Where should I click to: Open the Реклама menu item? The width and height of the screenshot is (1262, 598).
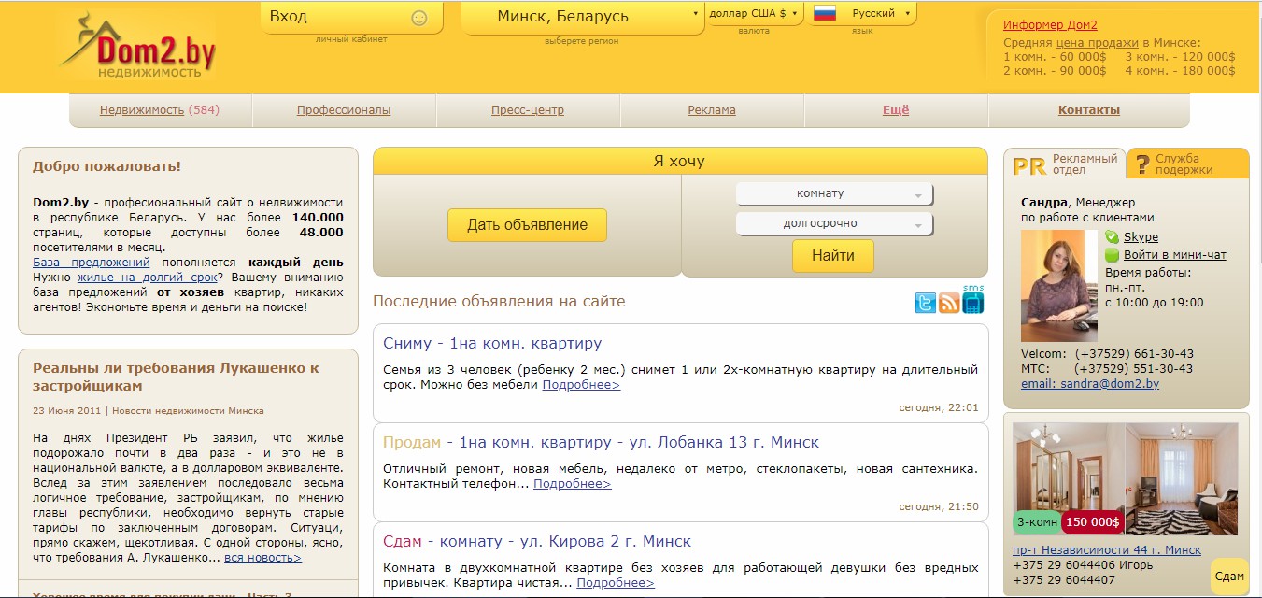(712, 110)
